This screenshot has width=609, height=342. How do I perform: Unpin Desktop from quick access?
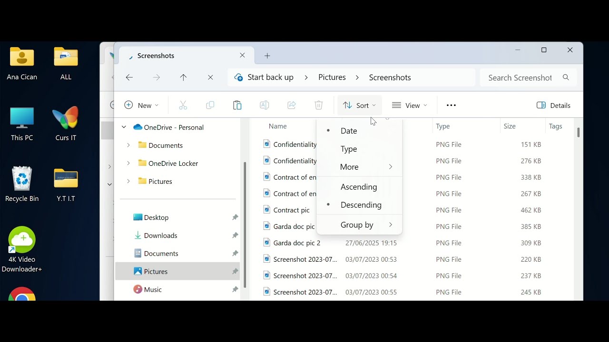point(235,217)
